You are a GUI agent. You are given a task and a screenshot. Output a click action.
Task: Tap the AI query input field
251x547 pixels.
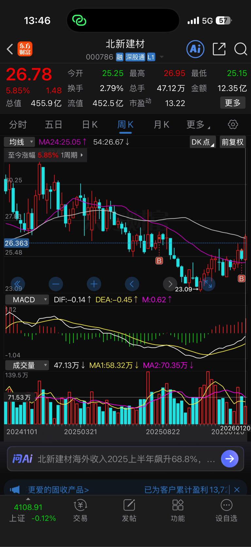coord(125,459)
